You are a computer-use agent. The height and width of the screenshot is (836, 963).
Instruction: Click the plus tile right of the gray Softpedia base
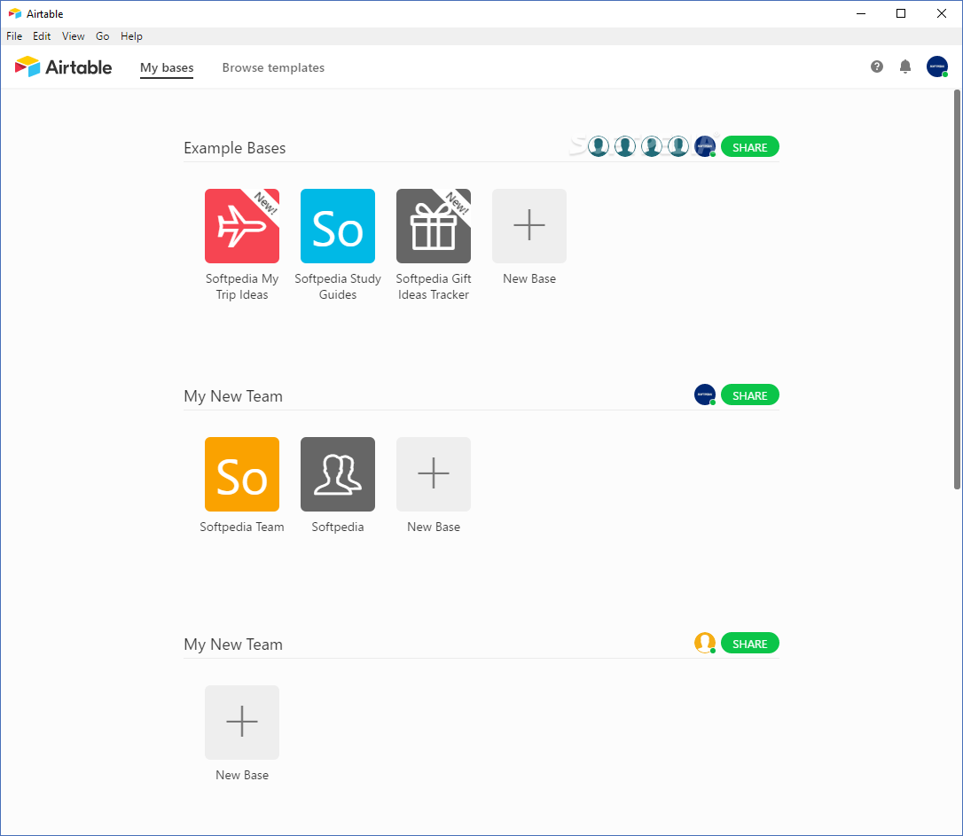[x=434, y=474]
